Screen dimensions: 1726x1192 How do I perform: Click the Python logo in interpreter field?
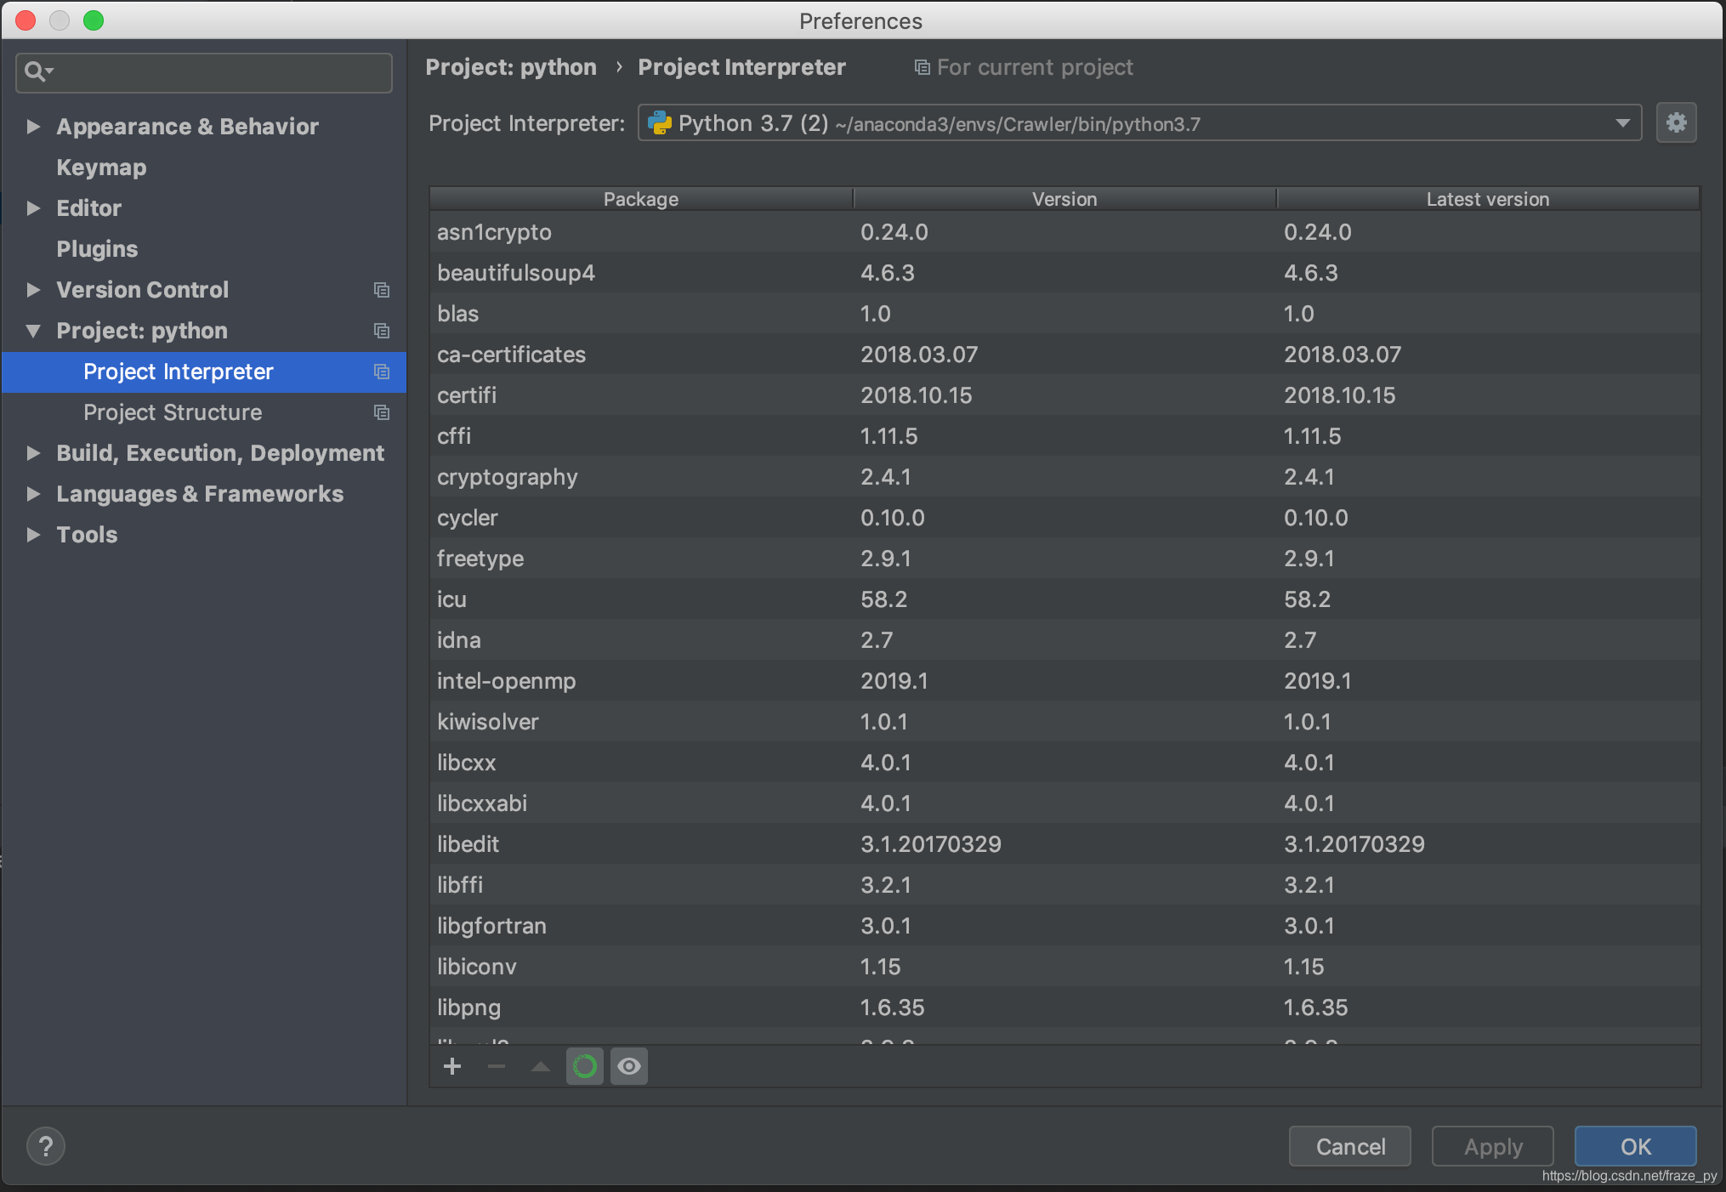pyautogui.click(x=660, y=123)
